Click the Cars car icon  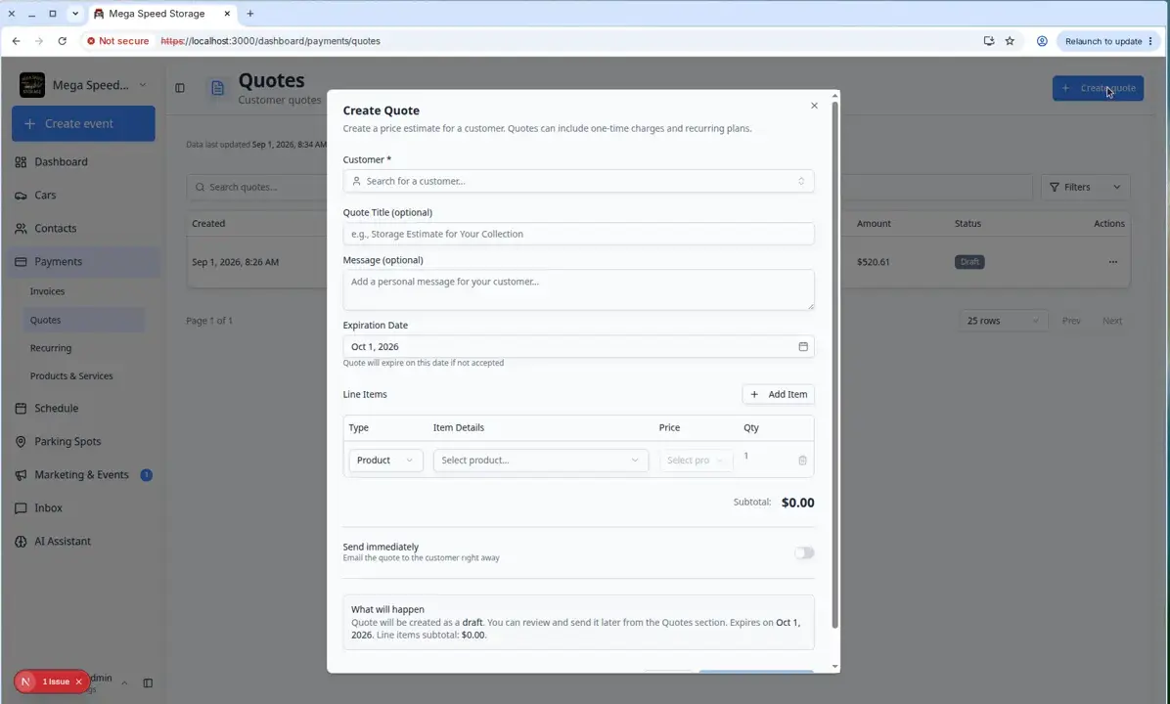(x=21, y=196)
